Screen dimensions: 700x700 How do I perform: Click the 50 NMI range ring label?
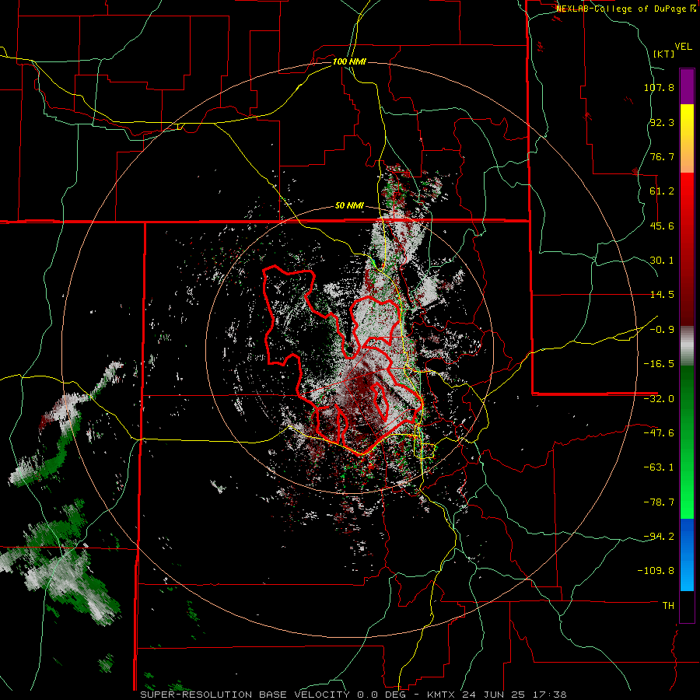click(349, 206)
